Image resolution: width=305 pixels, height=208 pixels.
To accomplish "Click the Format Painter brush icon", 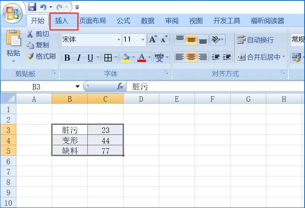I will (x=30, y=56).
